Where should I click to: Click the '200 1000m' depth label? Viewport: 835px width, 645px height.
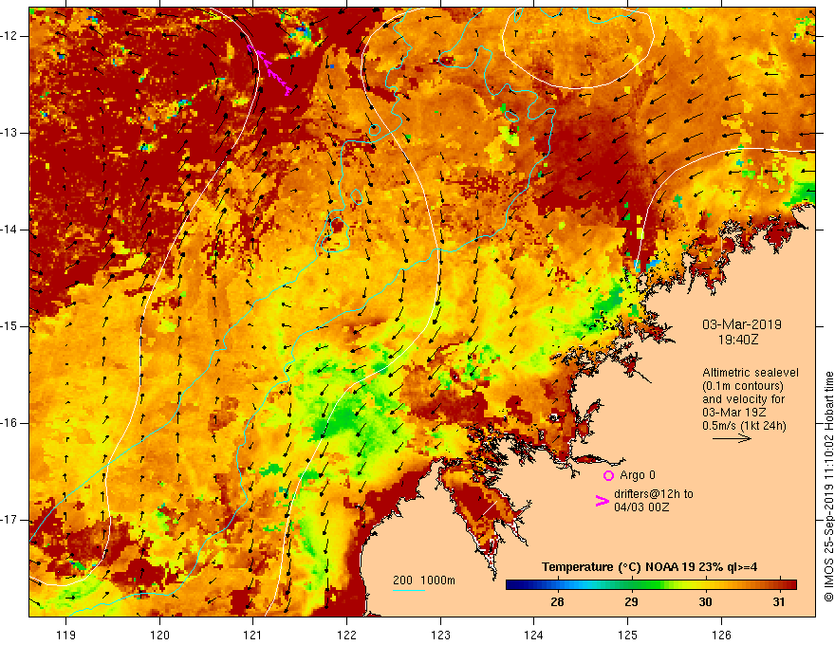tap(424, 580)
